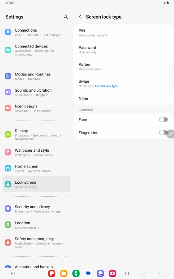Open the app drawer grid icon
This screenshot has width=174, height=279.
[13, 274]
